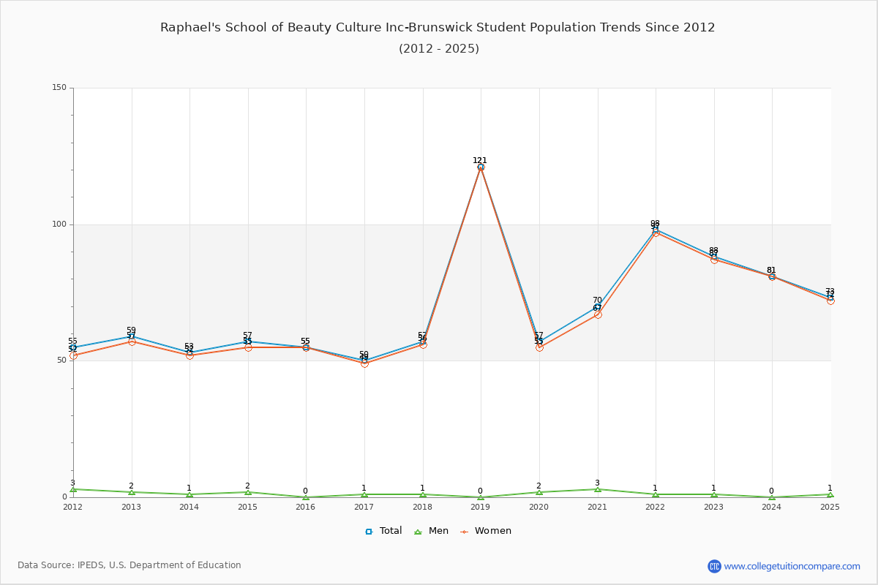Select the 2021 Total data point 70

(598, 306)
